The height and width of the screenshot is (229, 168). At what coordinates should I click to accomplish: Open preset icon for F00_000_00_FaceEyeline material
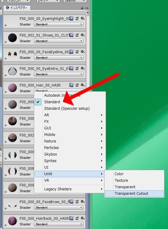pos(77,52)
